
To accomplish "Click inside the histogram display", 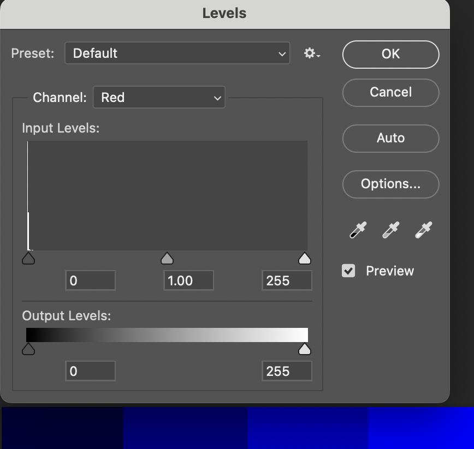I will point(167,194).
